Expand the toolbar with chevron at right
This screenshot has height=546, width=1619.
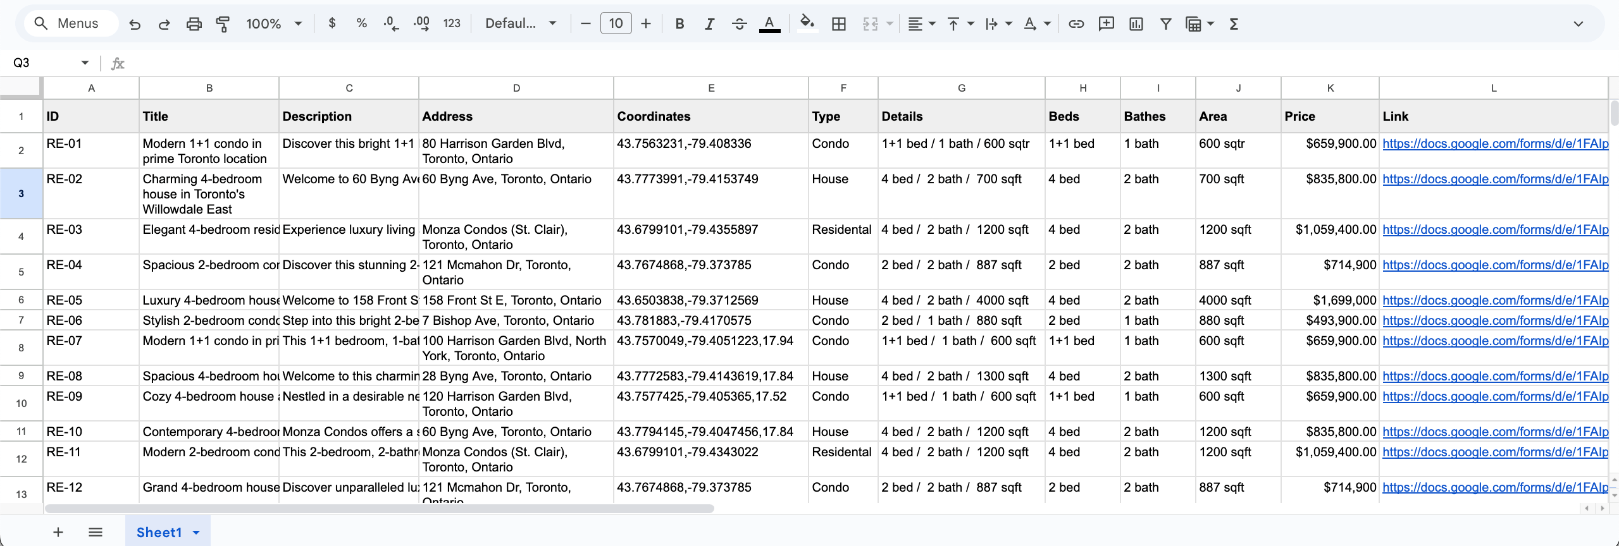point(1578,23)
